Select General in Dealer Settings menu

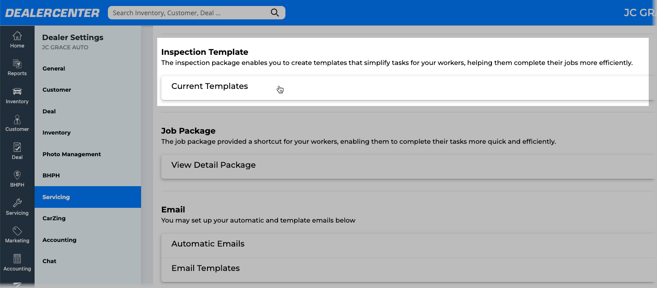pos(88,69)
